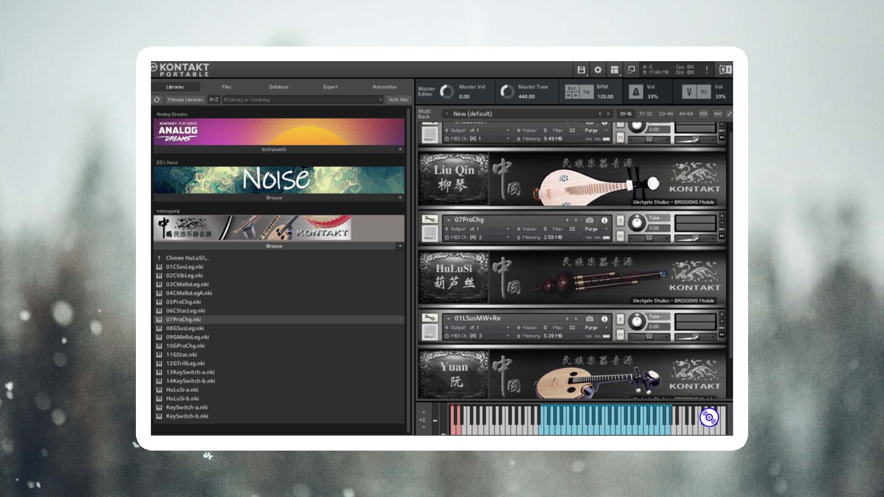Select 08GSusLeg.nki in file list

[278, 328]
